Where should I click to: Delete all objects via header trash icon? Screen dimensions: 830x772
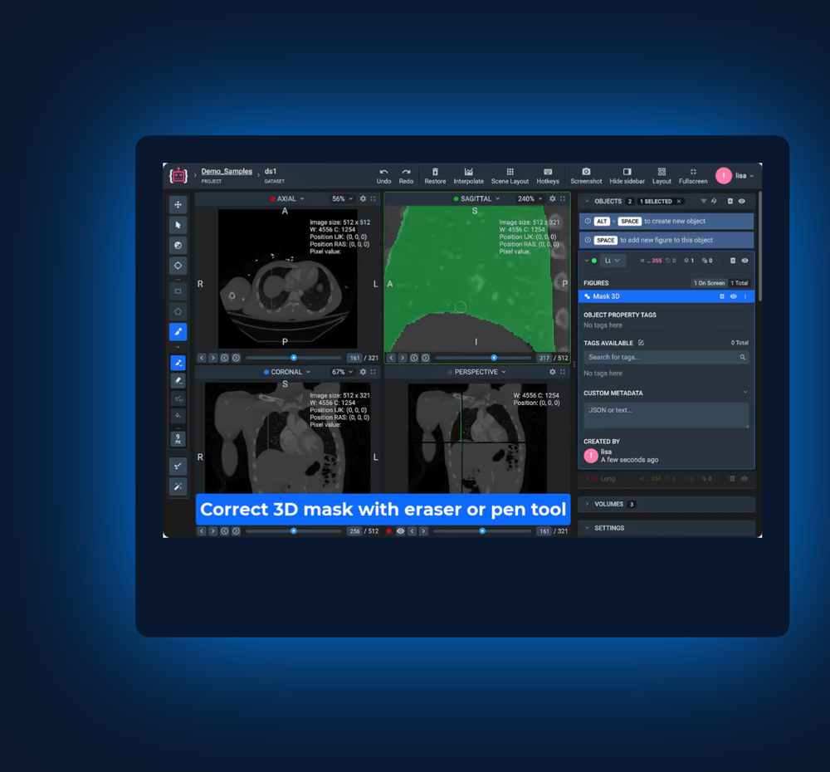(730, 201)
